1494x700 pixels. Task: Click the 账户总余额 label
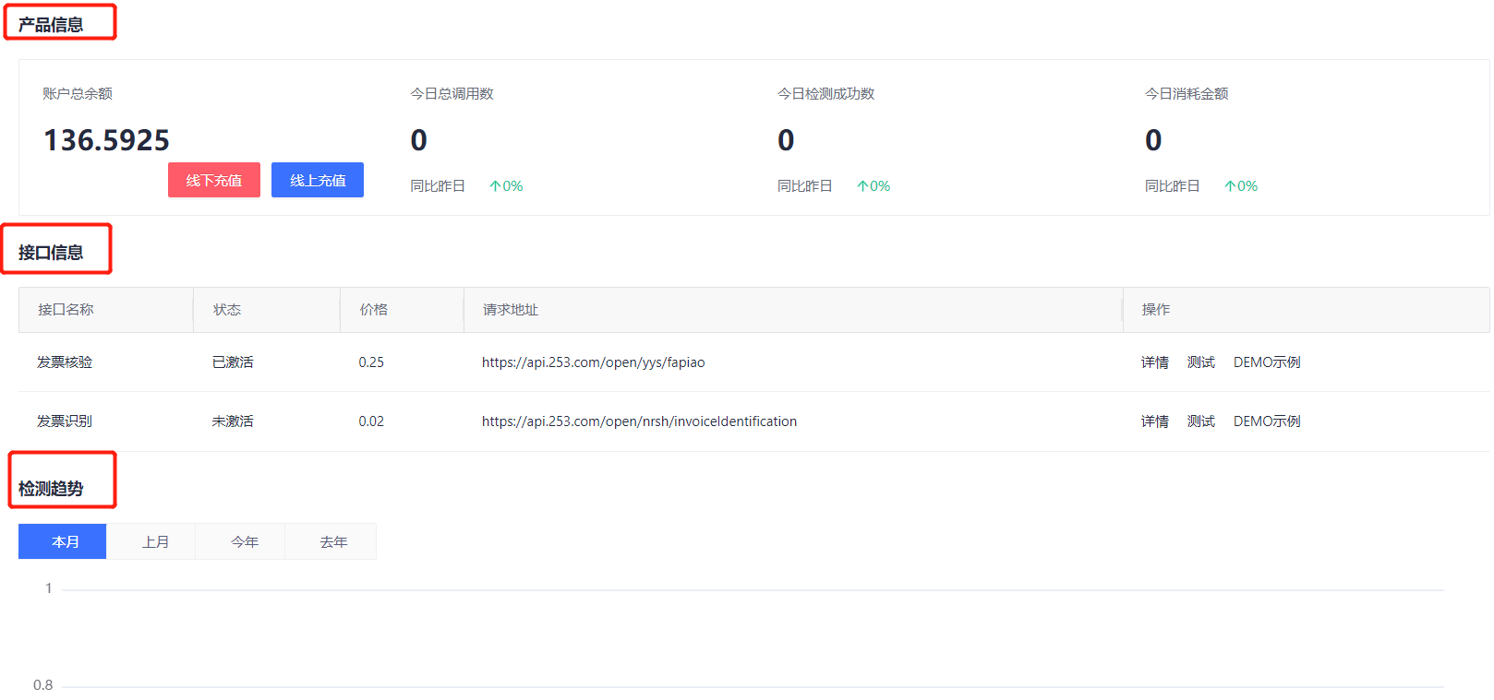click(78, 94)
